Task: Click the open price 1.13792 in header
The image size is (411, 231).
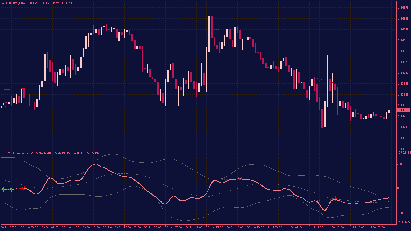Action: [32, 4]
